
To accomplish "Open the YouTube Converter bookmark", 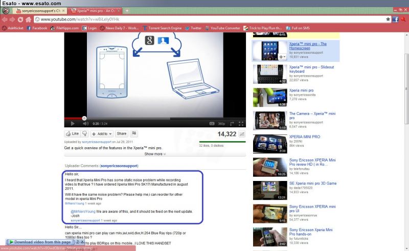I will click(222, 28).
